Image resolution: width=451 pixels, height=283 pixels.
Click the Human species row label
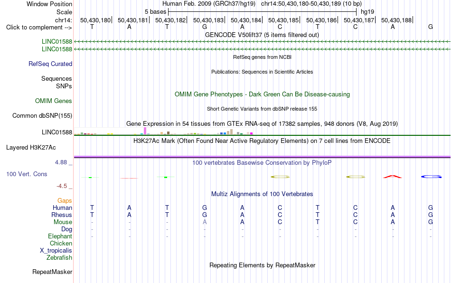pos(62,208)
